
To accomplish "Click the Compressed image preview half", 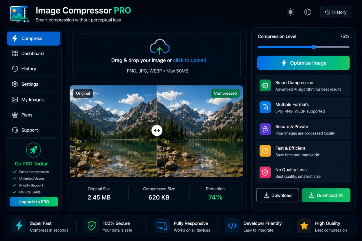I will tap(200, 131).
